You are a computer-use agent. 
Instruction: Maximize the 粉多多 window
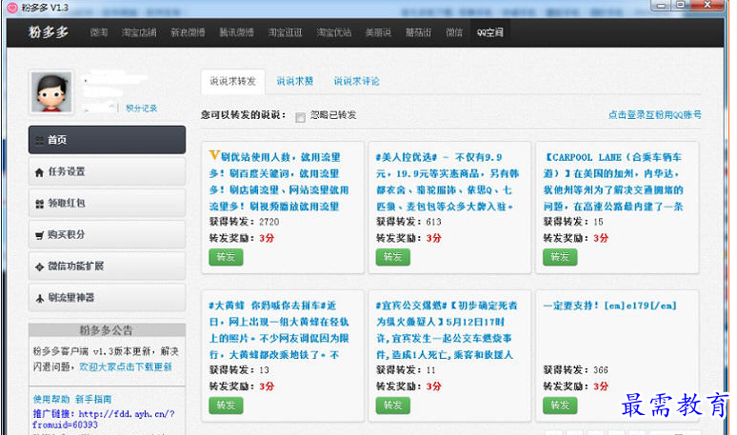(680, 6)
